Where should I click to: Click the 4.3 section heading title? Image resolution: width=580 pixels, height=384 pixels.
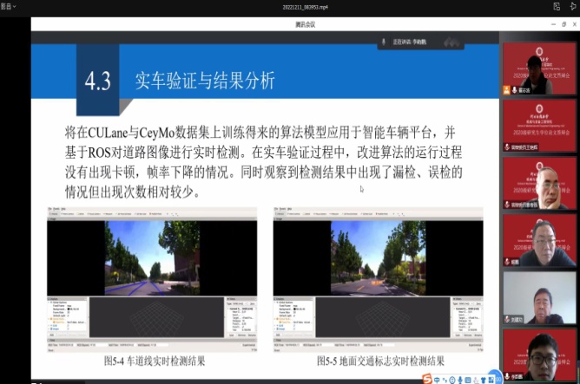pyautogui.click(x=204, y=81)
